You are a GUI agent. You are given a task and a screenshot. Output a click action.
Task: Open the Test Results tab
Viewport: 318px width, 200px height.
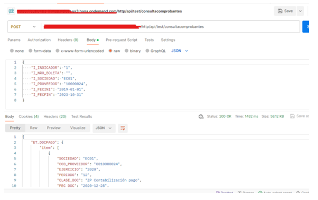click(x=81, y=116)
